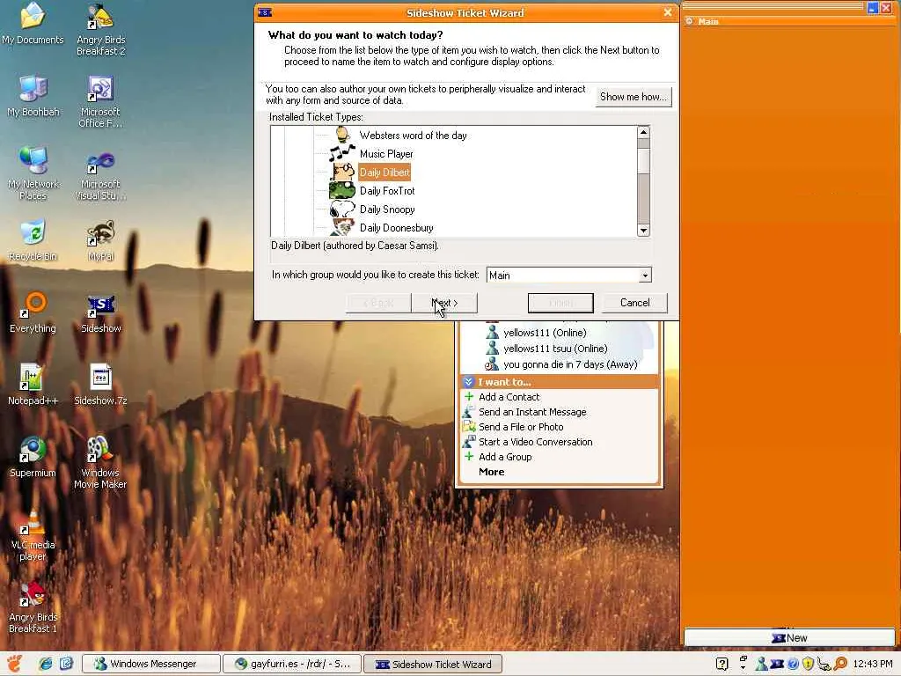Viewport: 901px width, 676px height.
Task: Click the Main group header in sidebar
Action: [x=789, y=21]
